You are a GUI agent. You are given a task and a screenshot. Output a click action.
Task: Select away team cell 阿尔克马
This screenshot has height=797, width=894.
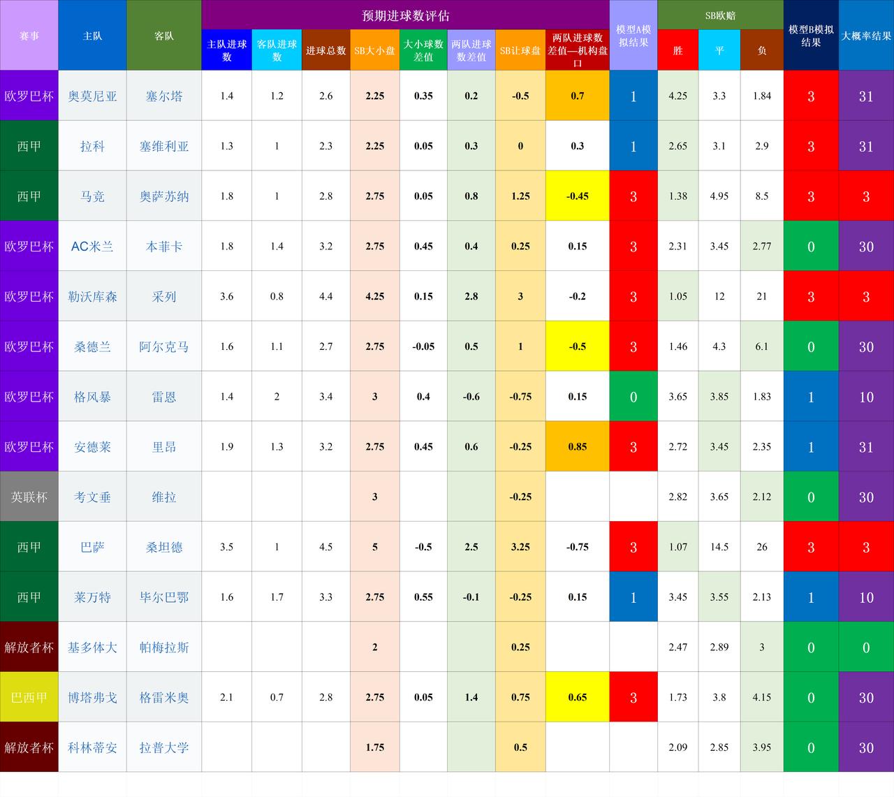click(164, 346)
